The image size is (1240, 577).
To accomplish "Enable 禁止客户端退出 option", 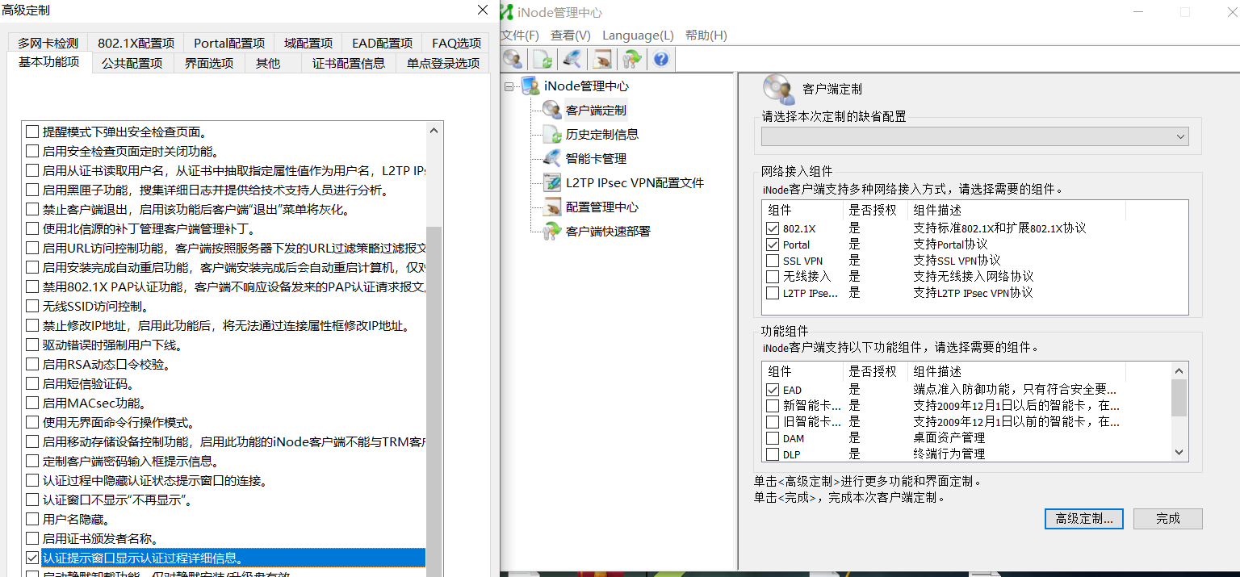I will [x=32, y=209].
